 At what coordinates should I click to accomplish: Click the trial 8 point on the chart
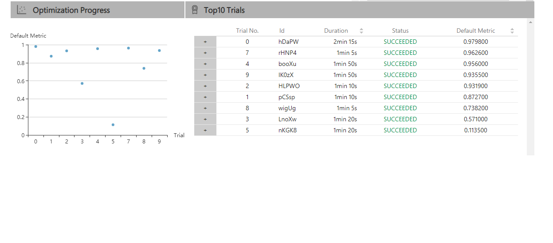pos(144,68)
